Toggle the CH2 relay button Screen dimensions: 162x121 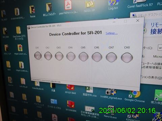coord(48,56)
